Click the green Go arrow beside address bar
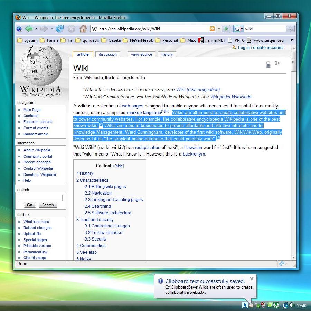 tap(226, 29)
